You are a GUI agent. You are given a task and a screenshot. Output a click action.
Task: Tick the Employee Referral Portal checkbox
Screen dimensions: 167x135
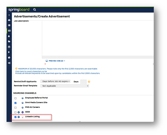[16, 98]
